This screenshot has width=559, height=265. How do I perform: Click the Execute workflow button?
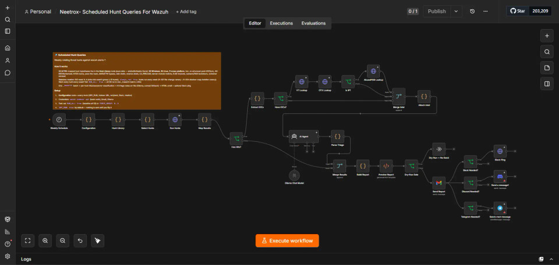tap(287, 241)
